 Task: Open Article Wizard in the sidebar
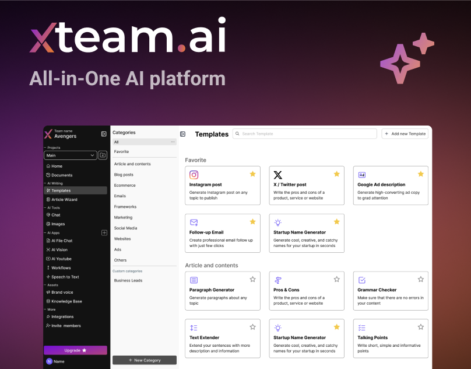point(64,200)
